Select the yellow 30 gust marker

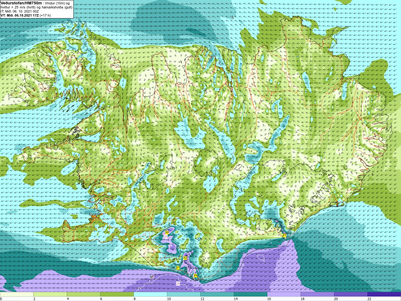167,232
